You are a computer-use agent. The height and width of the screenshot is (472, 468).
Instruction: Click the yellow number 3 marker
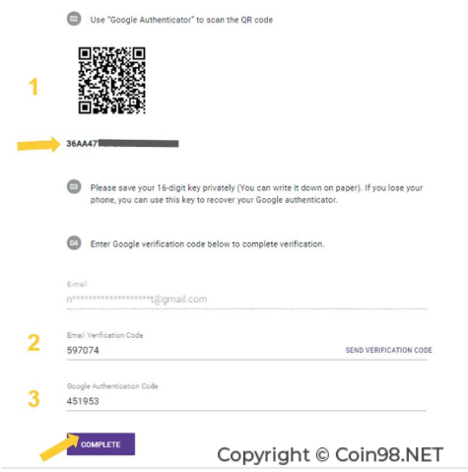coord(33,399)
